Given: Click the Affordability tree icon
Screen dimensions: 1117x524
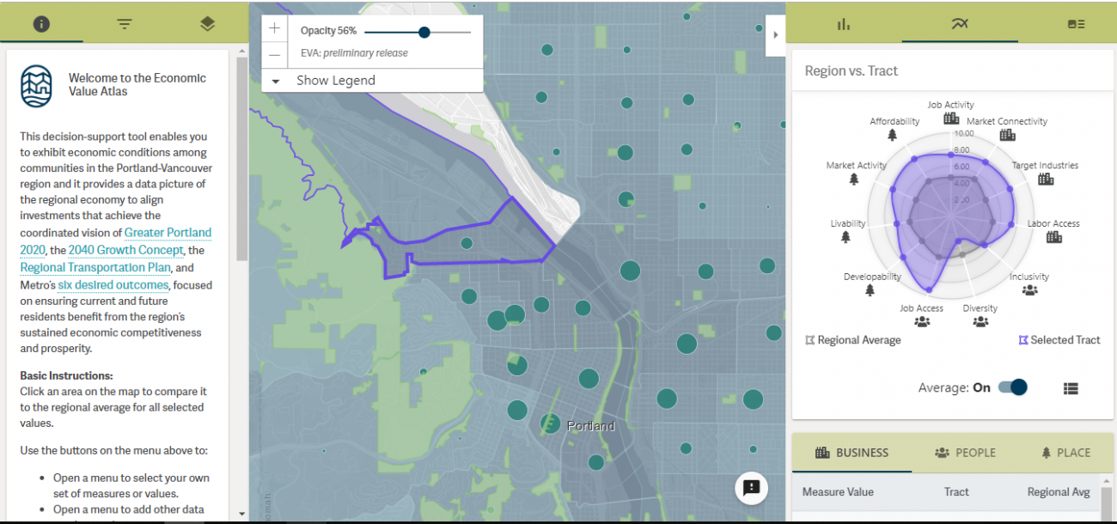Looking at the screenshot, I should click(x=892, y=135).
